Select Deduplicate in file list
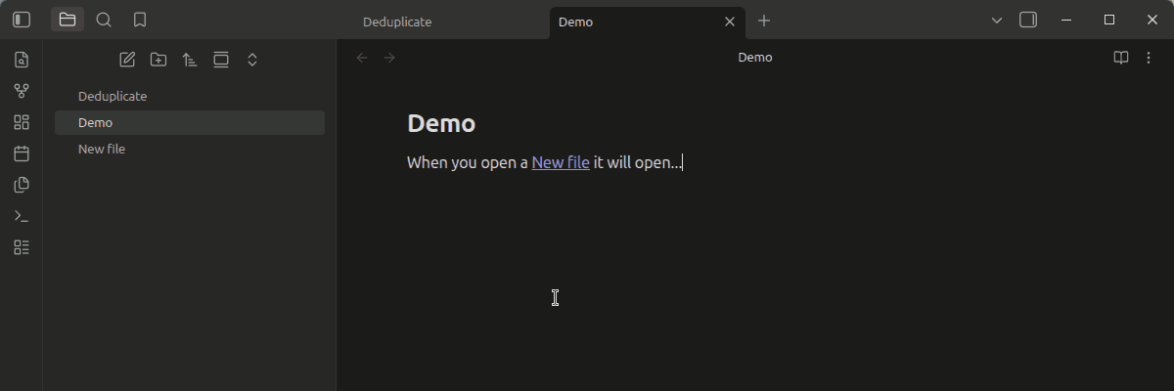 click(190, 96)
